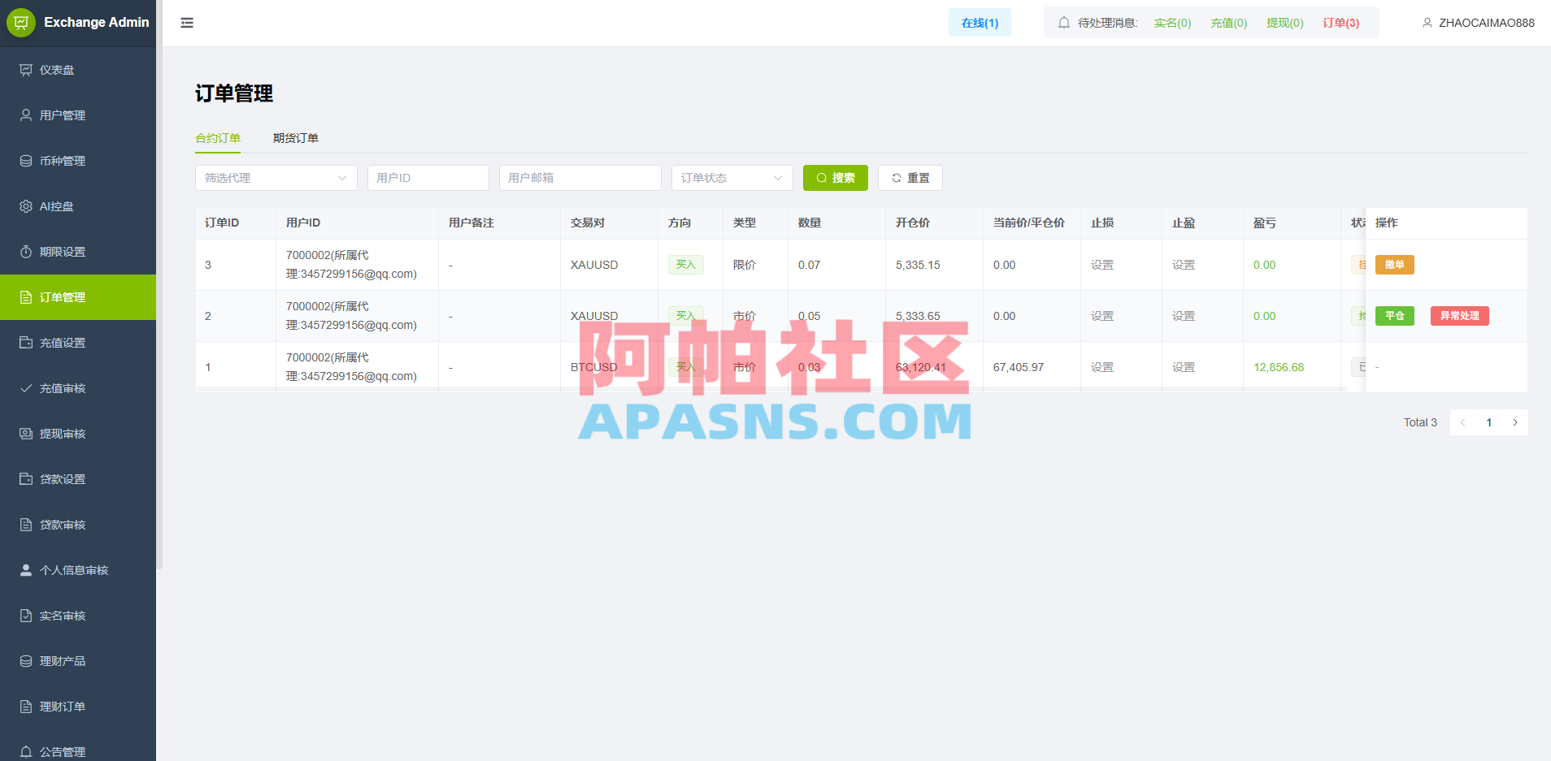Open 贷款审核 in the sidebar
The width and height of the screenshot is (1551, 761).
click(x=78, y=525)
